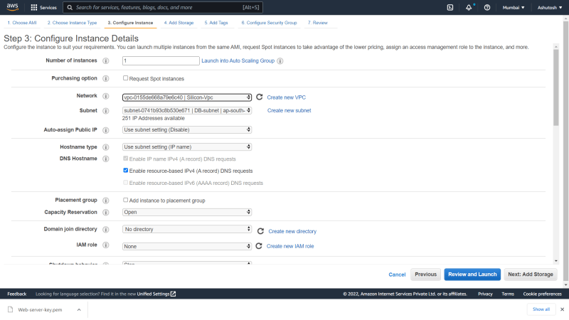Click info icon next to Network
The image size is (569, 320).
click(105, 96)
